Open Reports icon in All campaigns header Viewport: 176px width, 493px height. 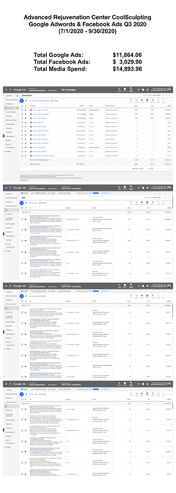tap(125, 89)
